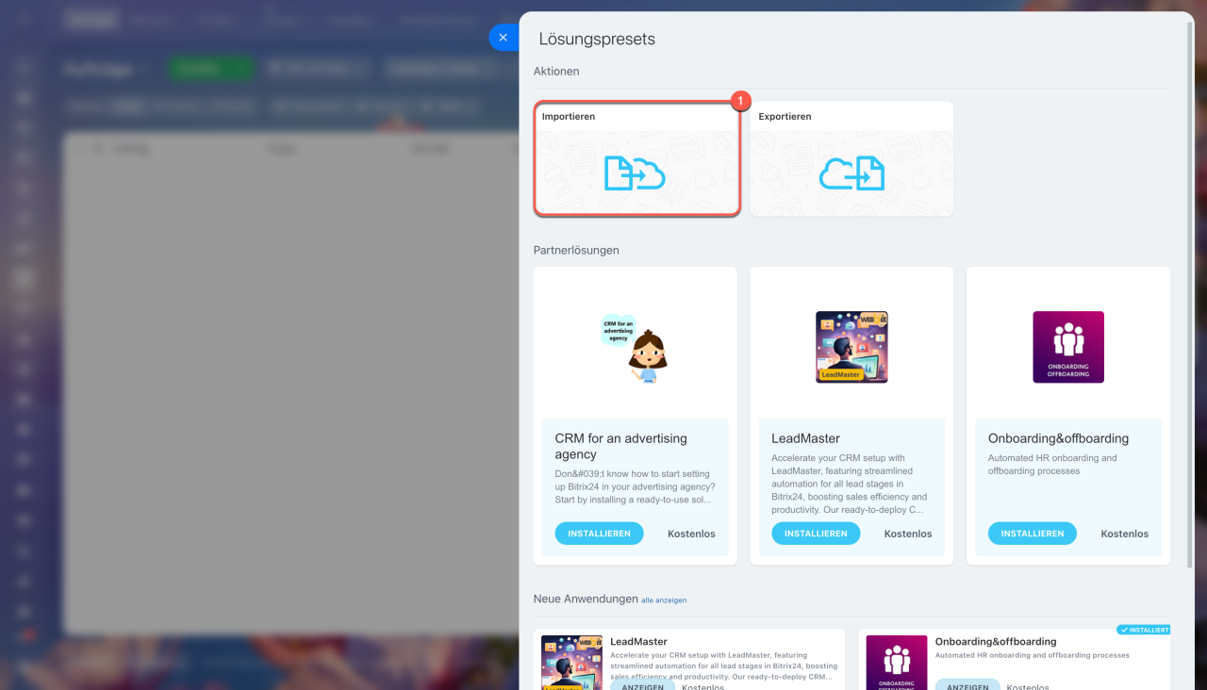This screenshot has width=1207, height=690.
Task: Click Kostenlos price on the LeadMaster card
Action: [908, 534]
